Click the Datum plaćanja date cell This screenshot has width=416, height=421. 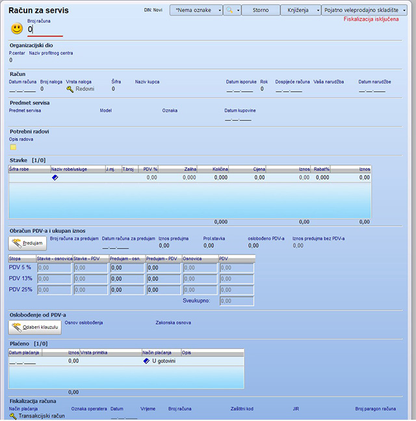[23, 361]
